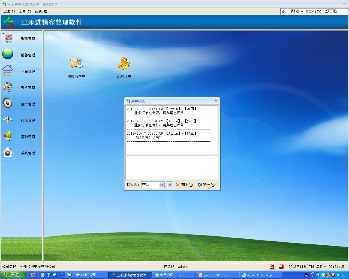Click the colorful quick launch icon beside Start
The image size is (349, 279).
[x=33, y=275]
